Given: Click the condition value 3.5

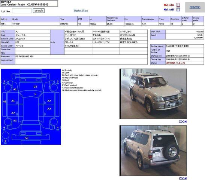Looking at the screenshot, I should pyautogui.click(x=172, y=24).
